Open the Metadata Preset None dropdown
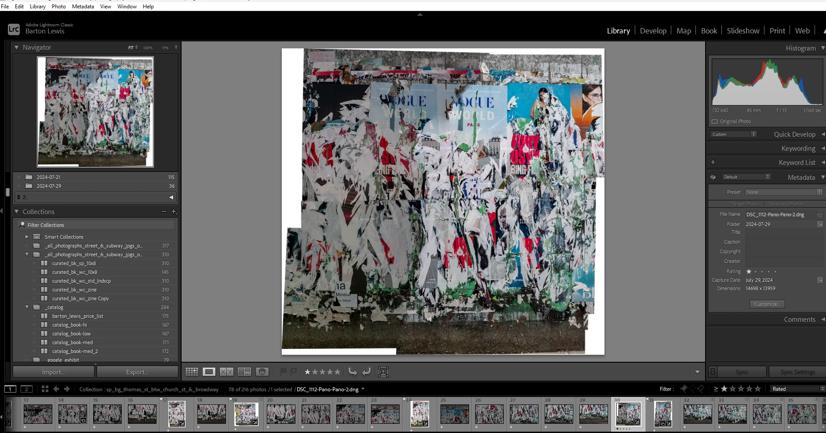Image resolution: width=826 pixels, height=433 pixels. point(783,192)
